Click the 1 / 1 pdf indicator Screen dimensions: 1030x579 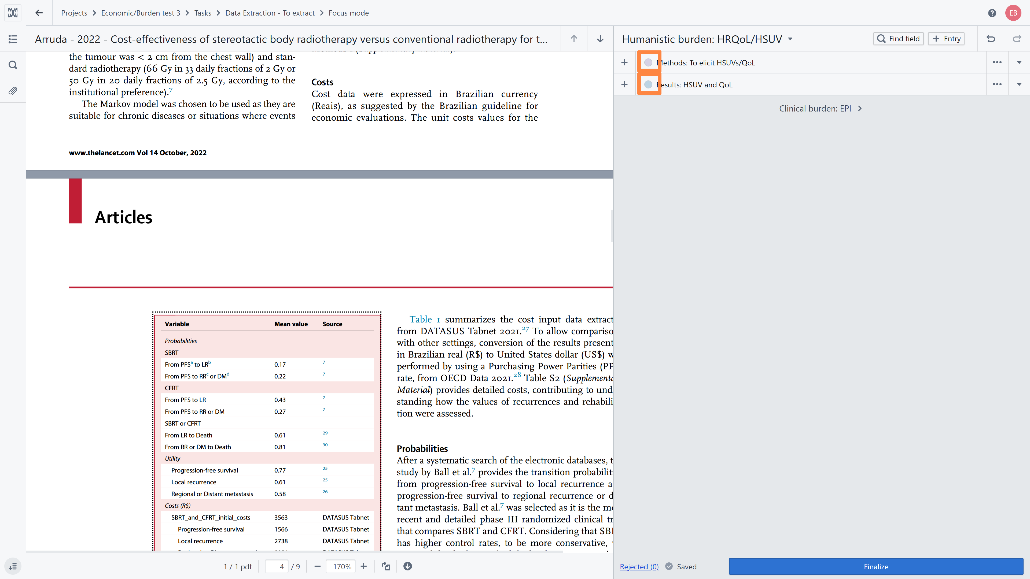[x=237, y=566]
